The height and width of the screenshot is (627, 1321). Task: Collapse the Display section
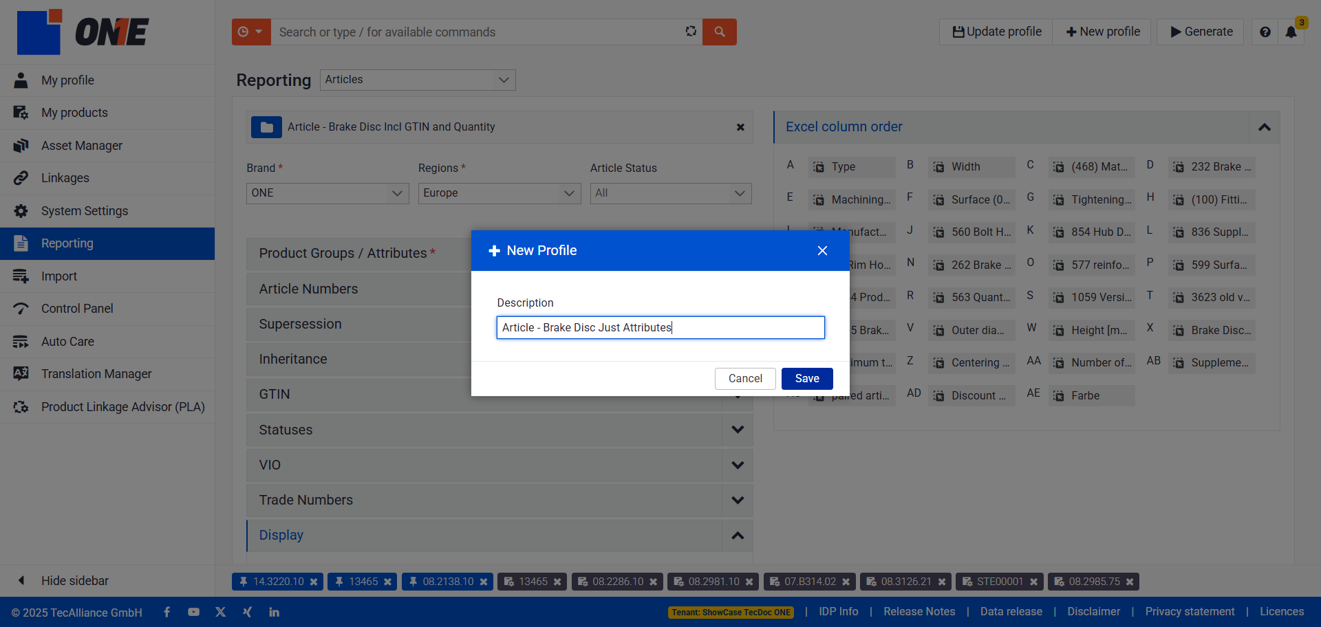coord(738,536)
